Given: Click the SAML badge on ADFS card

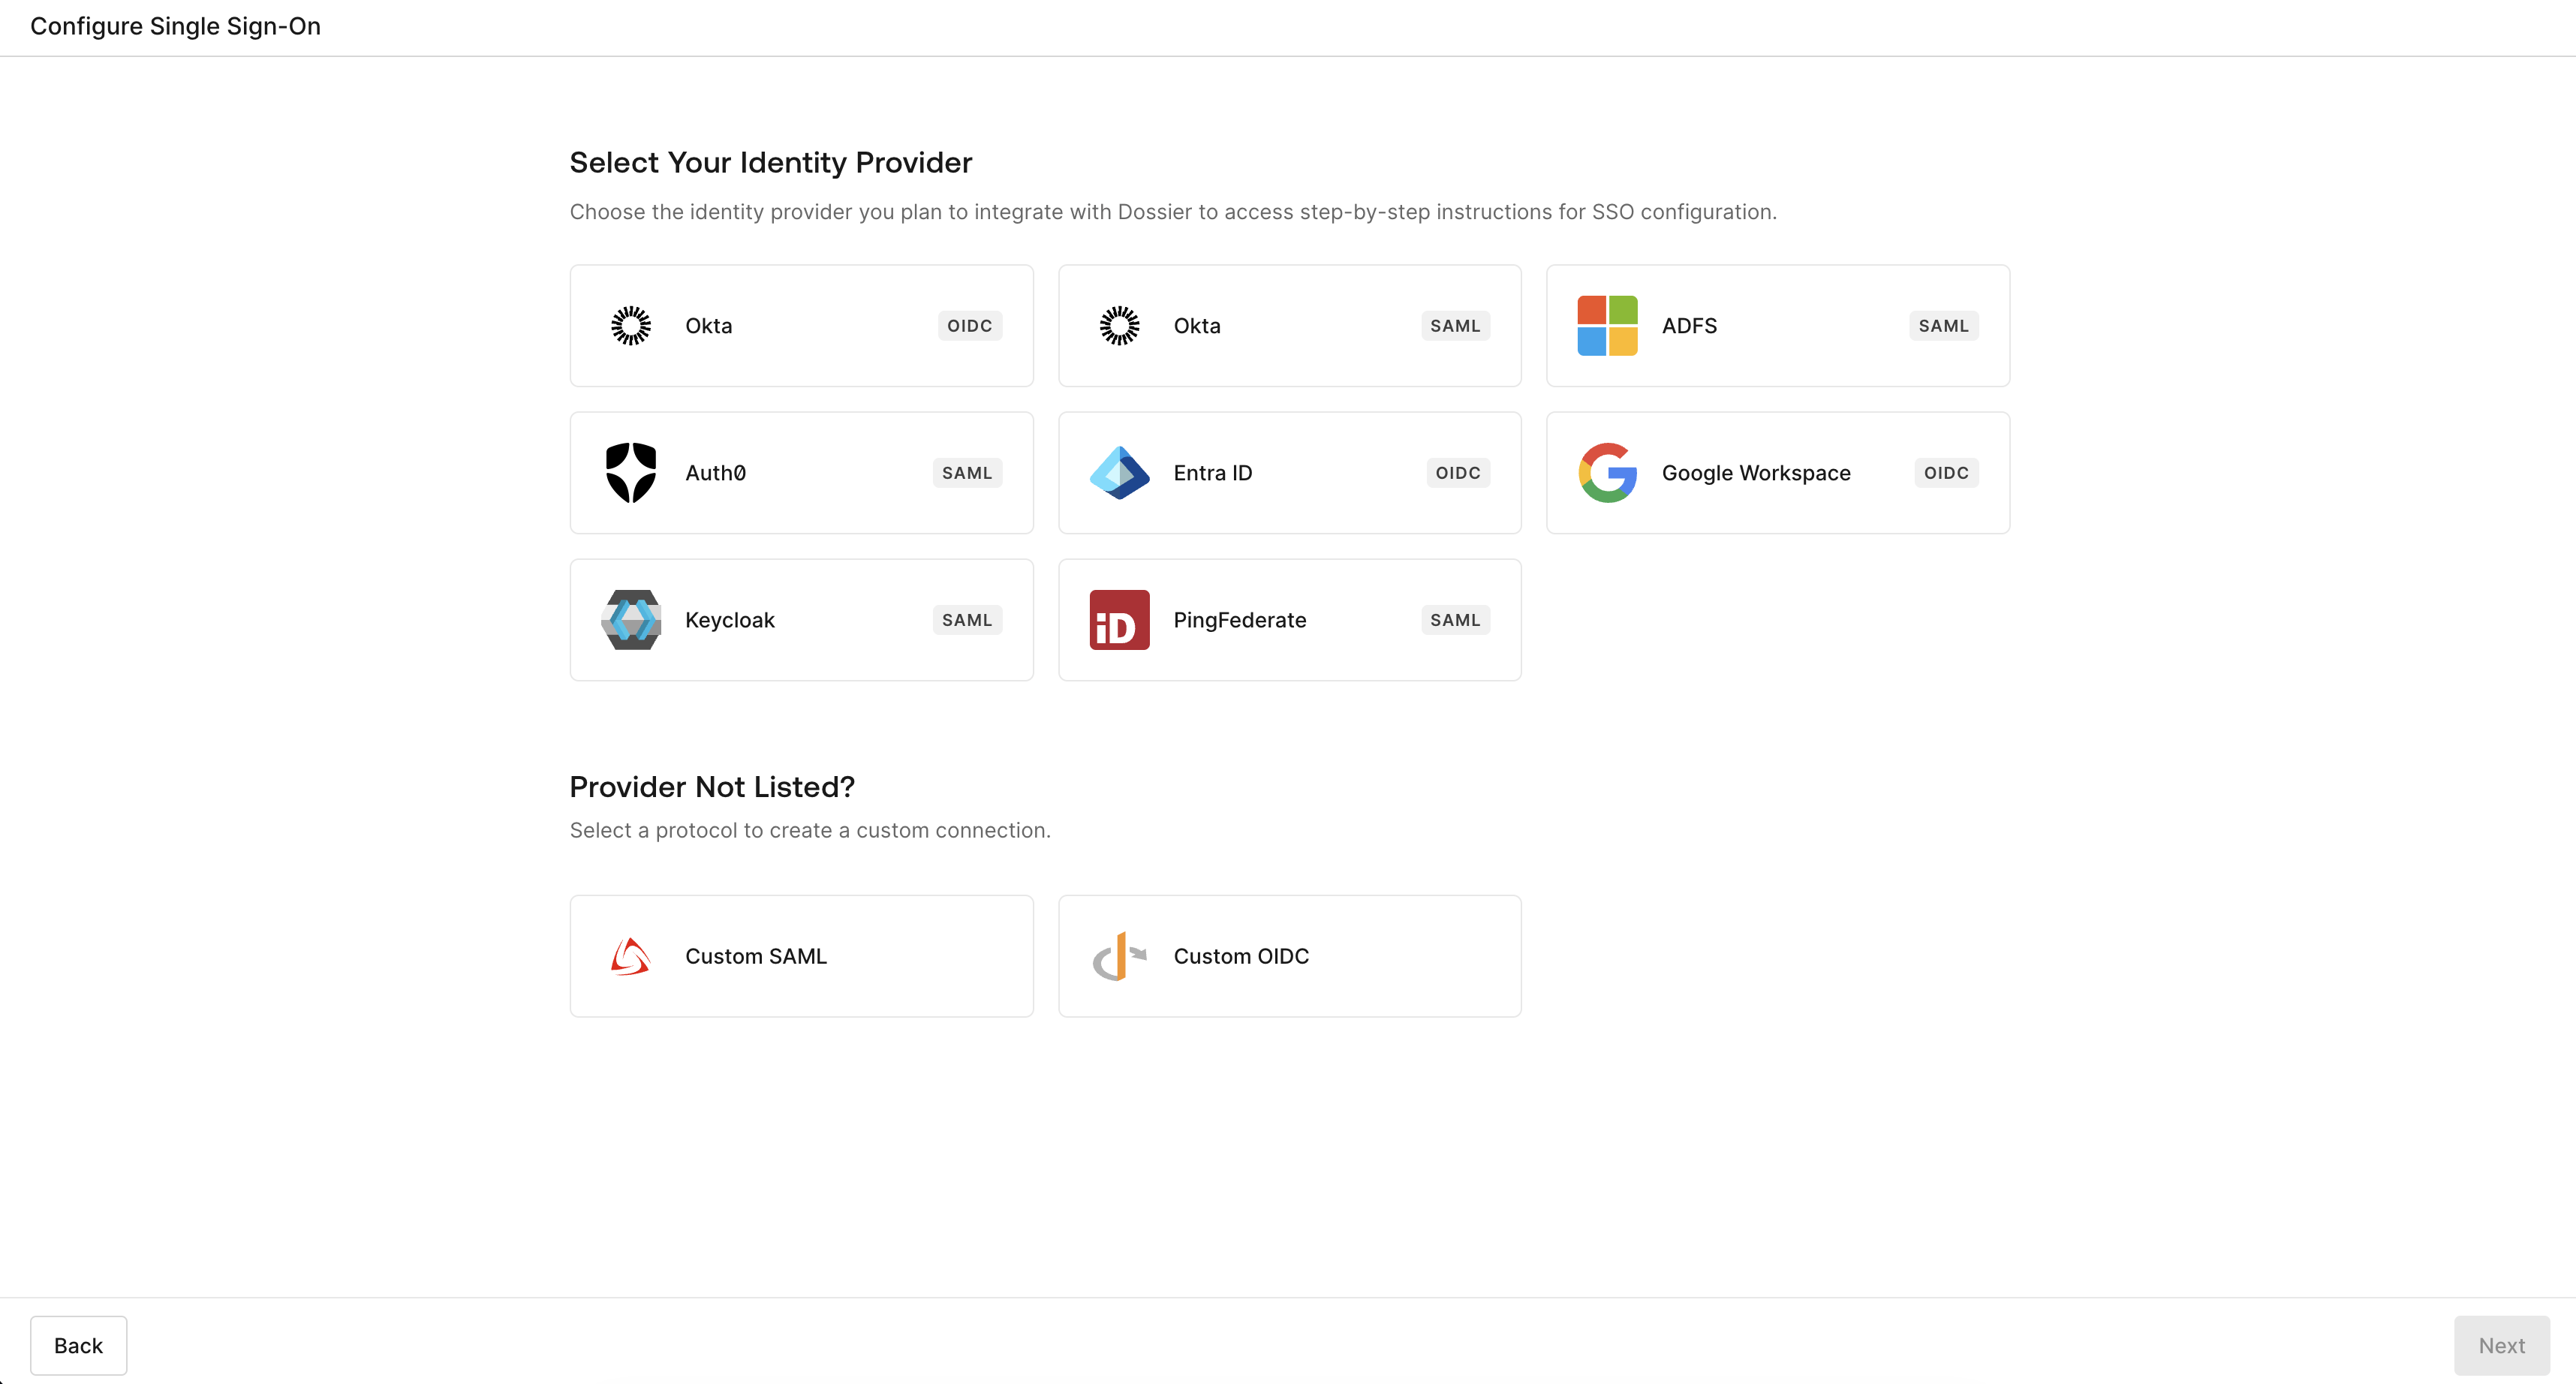Looking at the screenshot, I should [1943, 326].
